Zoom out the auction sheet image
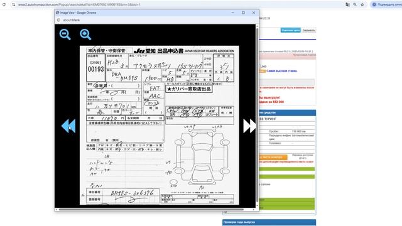This screenshot has height=226, width=402. pyautogui.click(x=65, y=35)
